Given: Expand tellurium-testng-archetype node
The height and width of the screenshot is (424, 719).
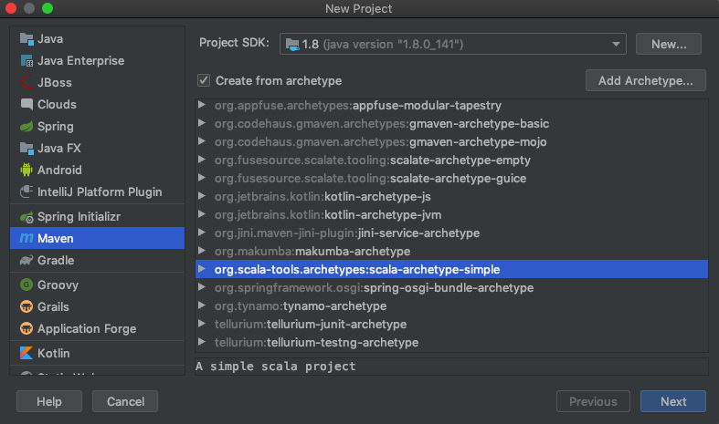Looking at the screenshot, I should pyautogui.click(x=201, y=342).
